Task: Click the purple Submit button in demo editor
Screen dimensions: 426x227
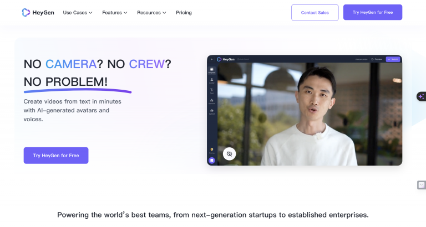Action: click(x=393, y=59)
